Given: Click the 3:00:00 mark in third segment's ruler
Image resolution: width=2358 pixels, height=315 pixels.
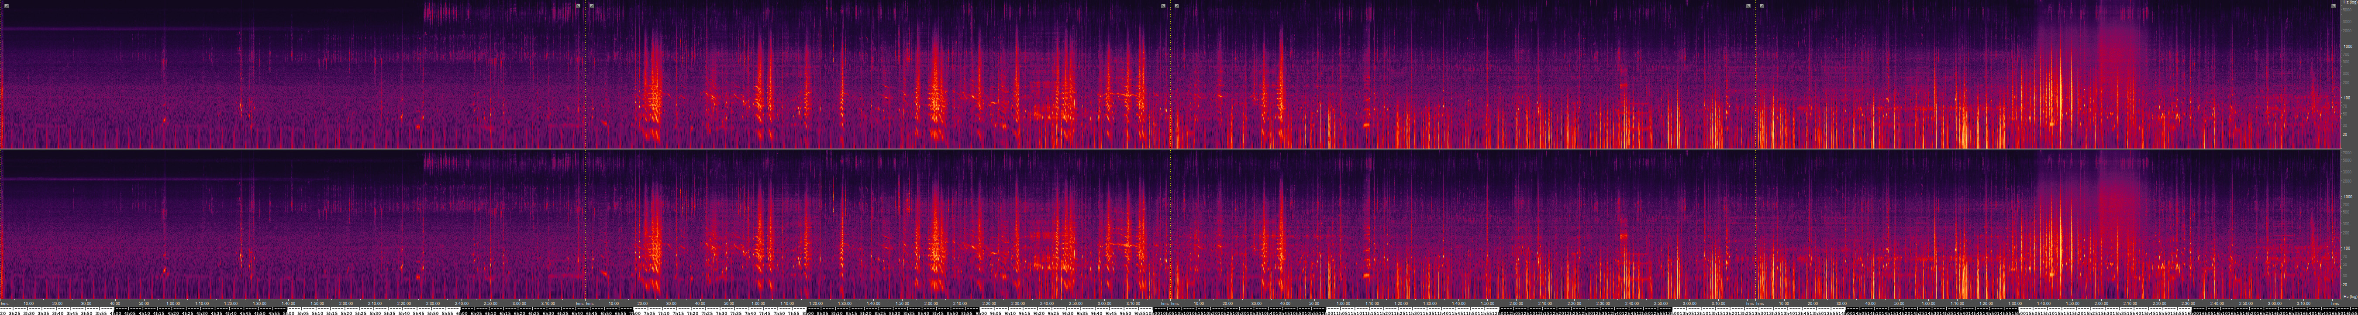Looking at the screenshot, I should pos(1689,303).
